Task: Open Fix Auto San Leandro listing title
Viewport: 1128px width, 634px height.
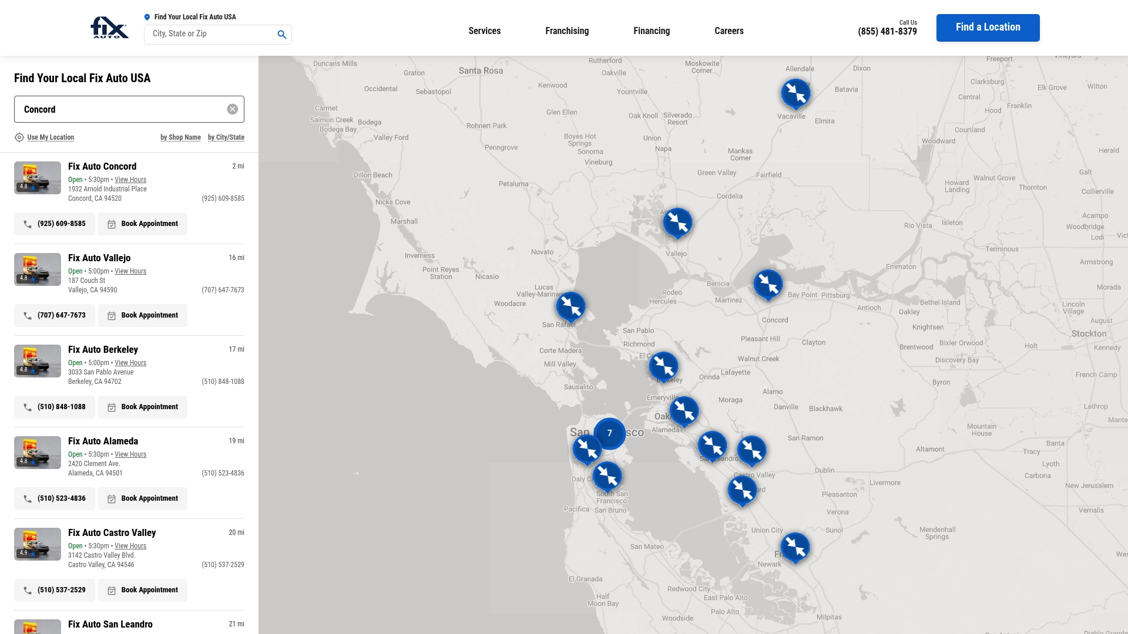Action: point(110,625)
